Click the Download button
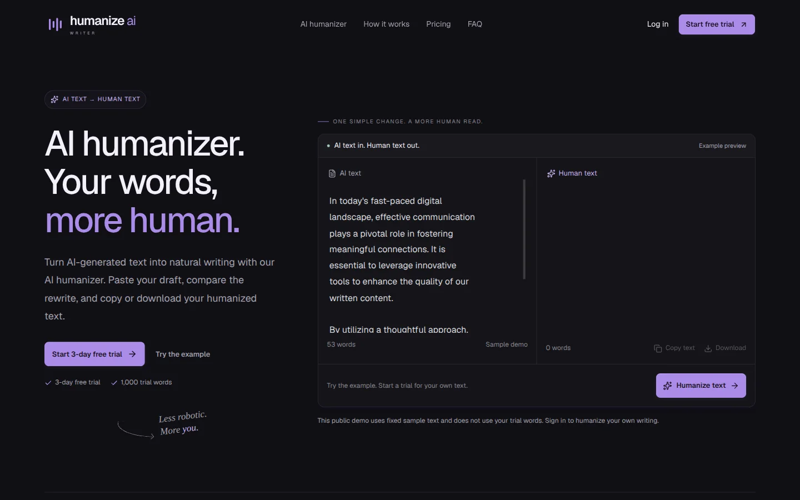The image size is (800, 500). click(x=725, y=348)
